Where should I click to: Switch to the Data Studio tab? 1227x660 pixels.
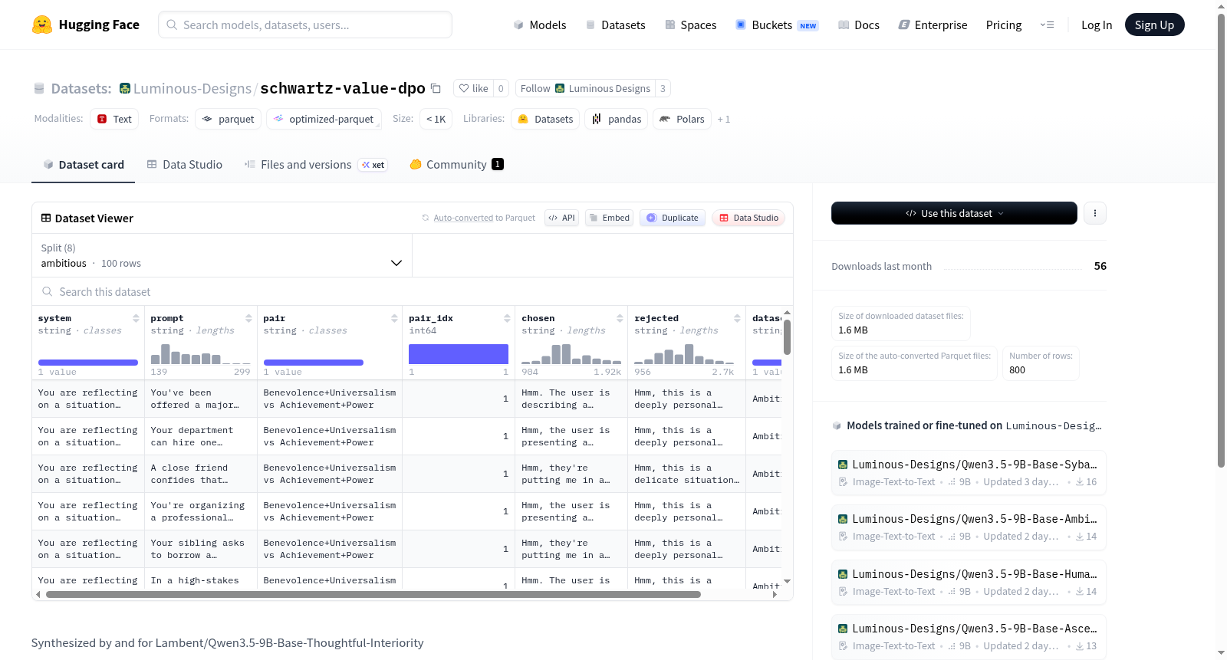185,164
